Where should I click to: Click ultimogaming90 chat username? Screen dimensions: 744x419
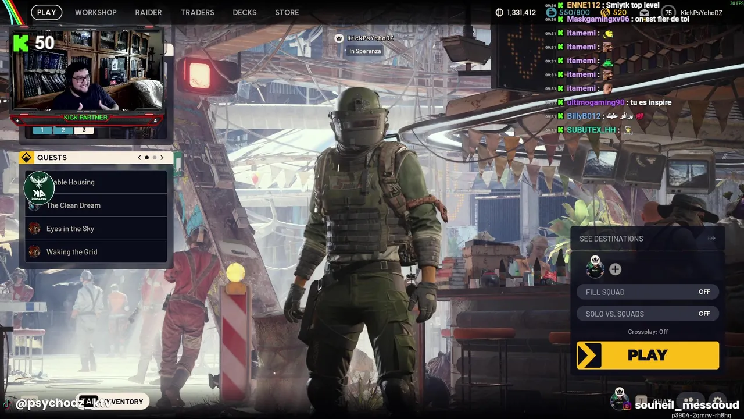pyautogui.click(x=595, y=102)
